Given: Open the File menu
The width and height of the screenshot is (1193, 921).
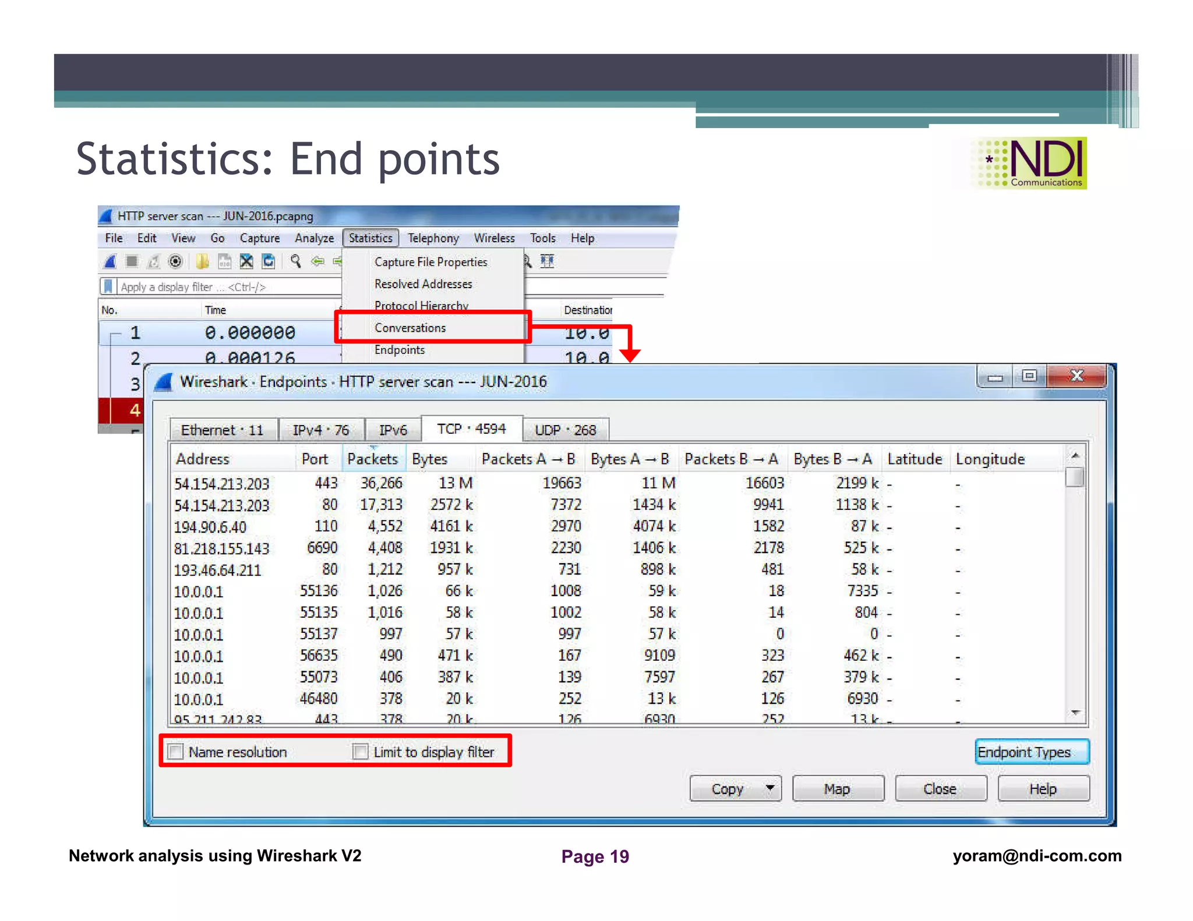Looking at the screenshot, I should [x=114, y=238].
